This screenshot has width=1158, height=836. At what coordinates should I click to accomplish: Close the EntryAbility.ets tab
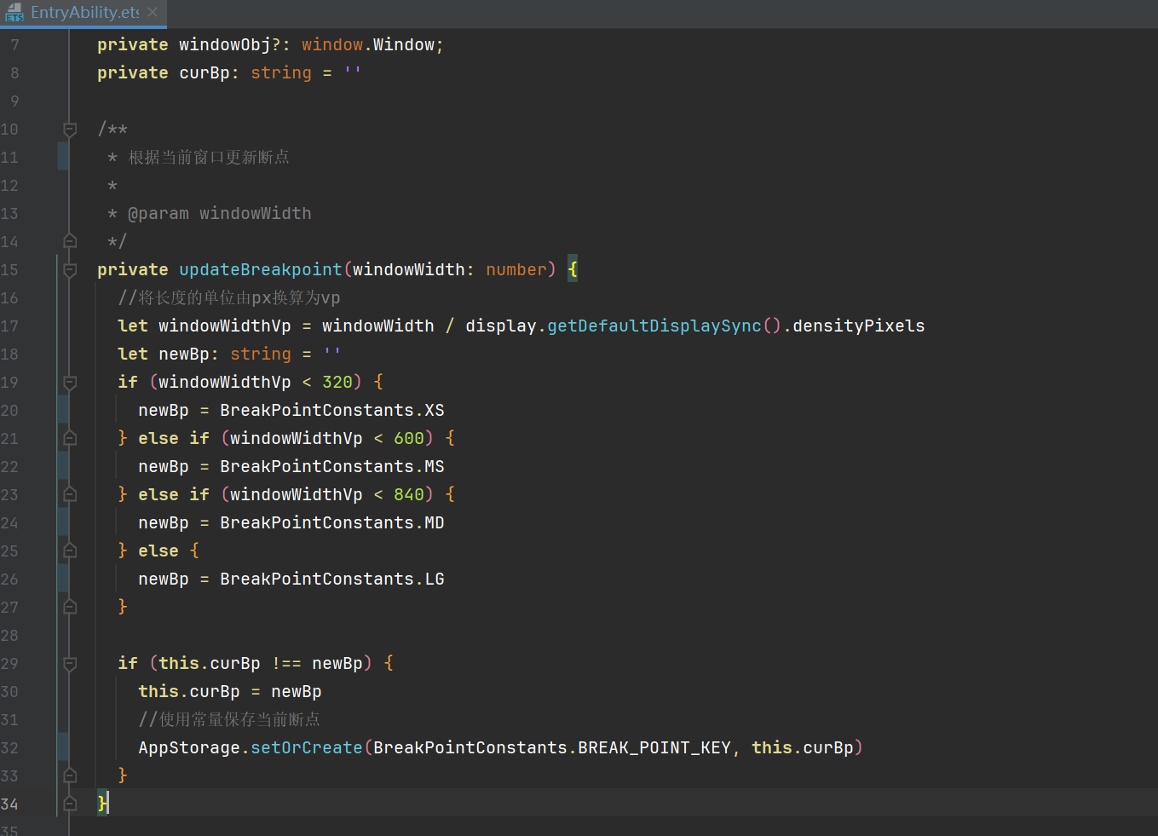point(153,12)
